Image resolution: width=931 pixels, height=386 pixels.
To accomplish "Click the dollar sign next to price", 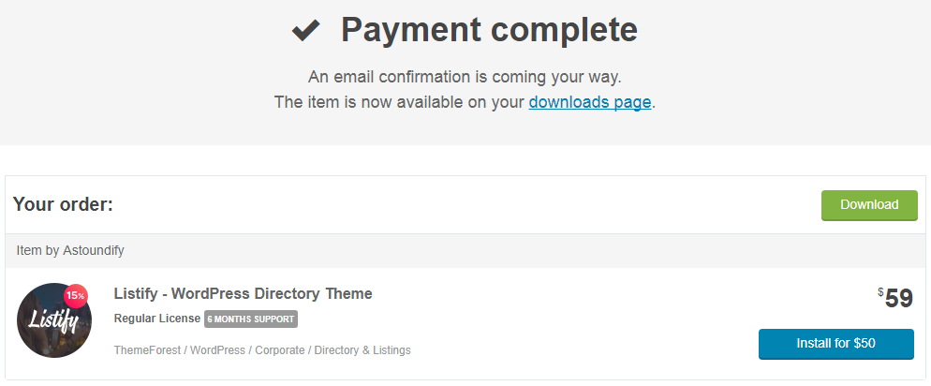I will [x=880, y=292].
